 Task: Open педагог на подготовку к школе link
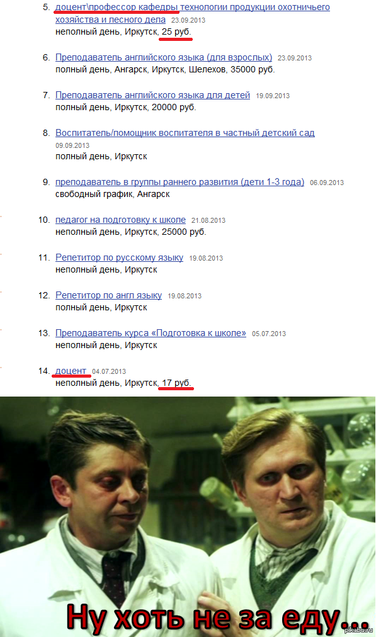tap(120, 220)
